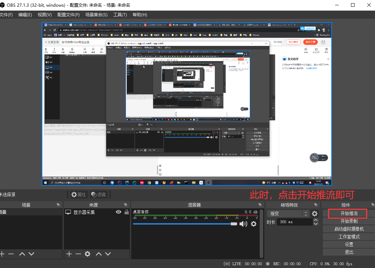375x268 pixels.
Task: Click the live broadcast status icon
Action: coord(227,264)
